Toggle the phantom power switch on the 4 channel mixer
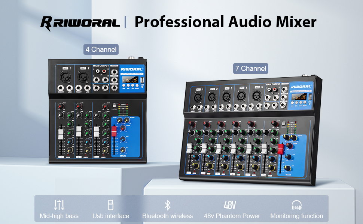The height and width of the screenshot is (224, 363). (x=114, y=106)
